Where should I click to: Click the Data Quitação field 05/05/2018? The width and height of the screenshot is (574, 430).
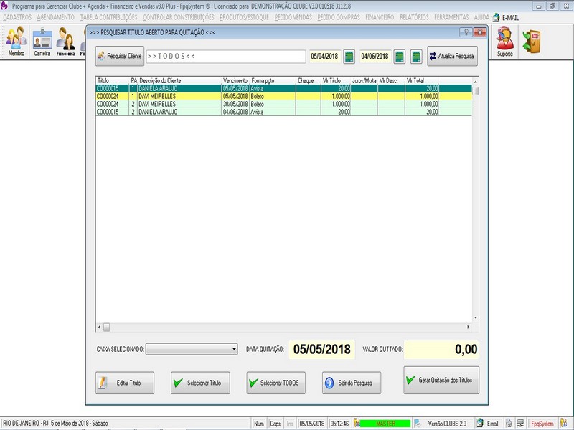pos(321,350)
